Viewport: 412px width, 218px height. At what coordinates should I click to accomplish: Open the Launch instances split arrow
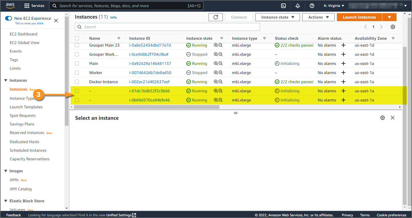[x=389, y=17]
